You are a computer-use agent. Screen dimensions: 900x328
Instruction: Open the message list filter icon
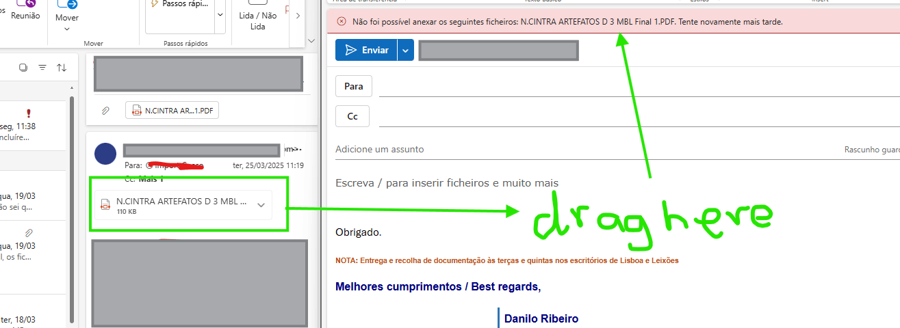42,67
